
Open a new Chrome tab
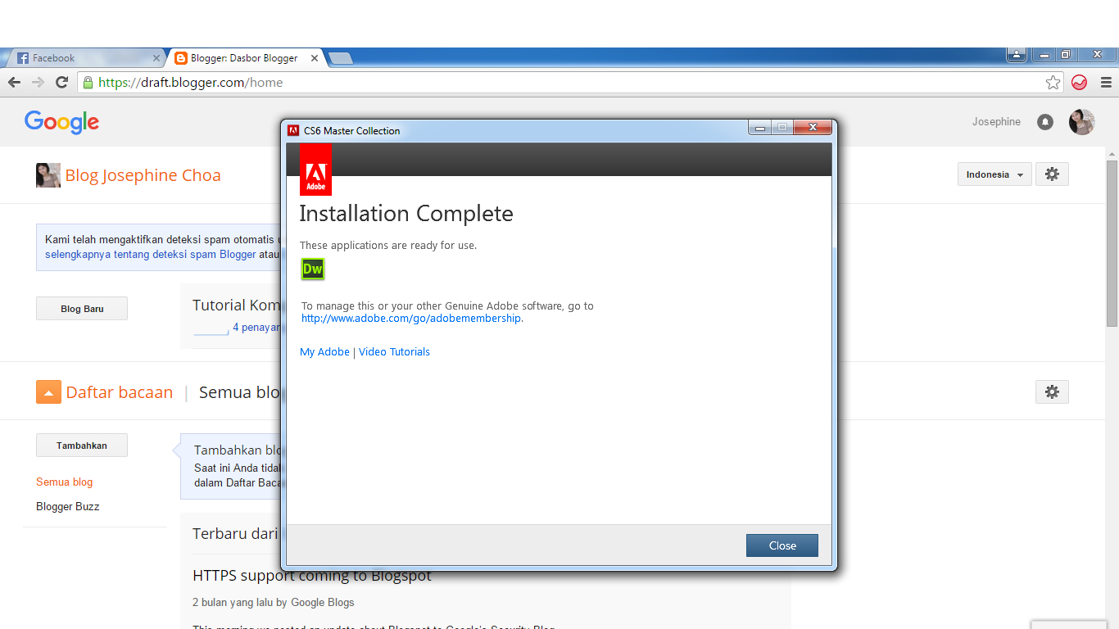(340, 58)
